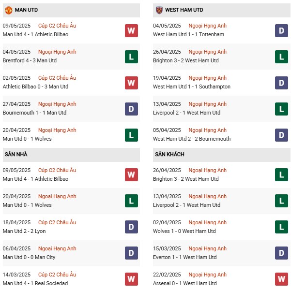The image size is (291, 290).
Task: Open the Ngoại Hạng Anh link dated 06/04/2025
Action: (58, 248)
